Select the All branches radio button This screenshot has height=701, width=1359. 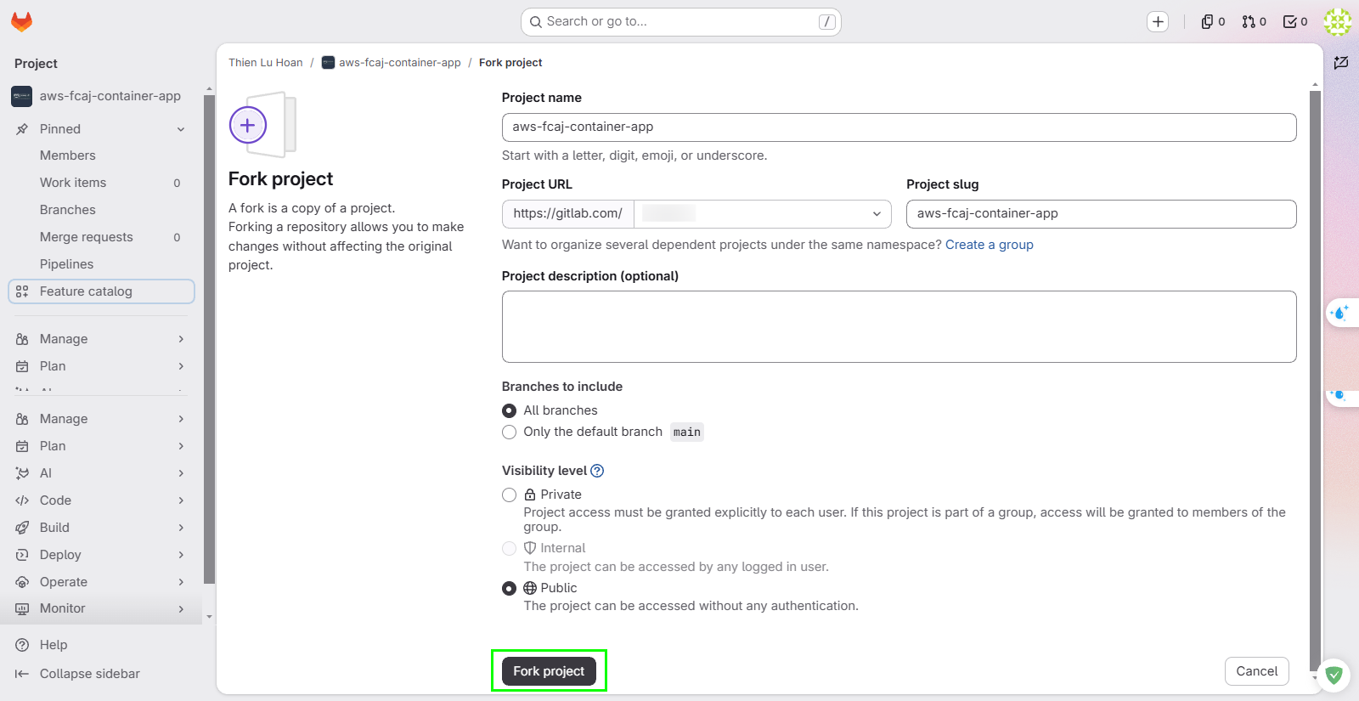tap(510, 411)
